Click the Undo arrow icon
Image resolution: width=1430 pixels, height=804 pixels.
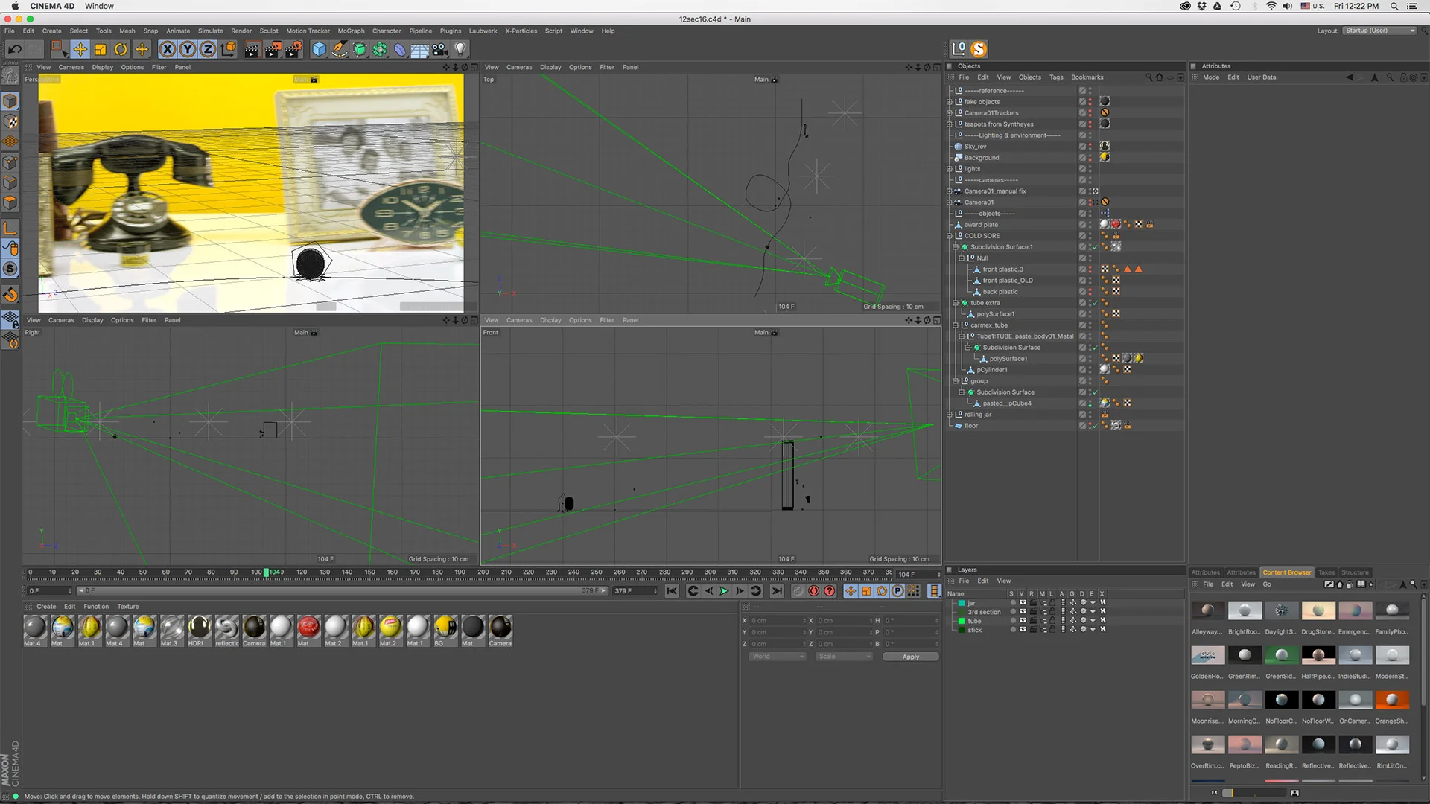pos(14,49)
